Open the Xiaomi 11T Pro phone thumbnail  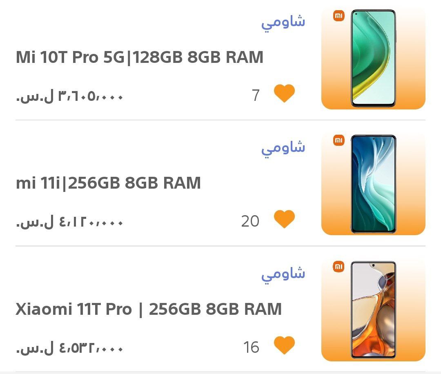pos(373,310)
